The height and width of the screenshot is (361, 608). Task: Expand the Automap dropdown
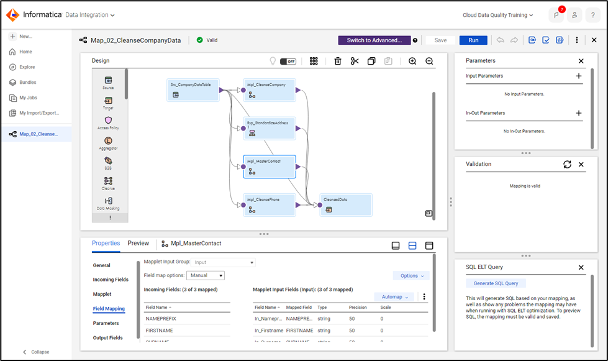tap(394, 296)
